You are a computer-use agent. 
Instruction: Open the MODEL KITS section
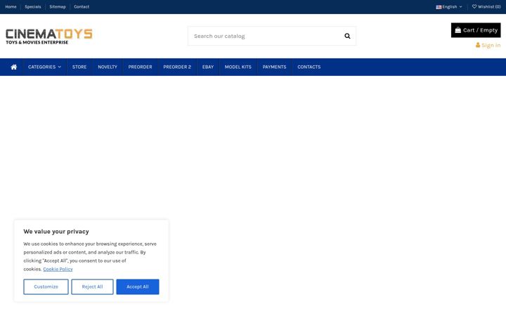pyautogui.click(x=238, y=67)
